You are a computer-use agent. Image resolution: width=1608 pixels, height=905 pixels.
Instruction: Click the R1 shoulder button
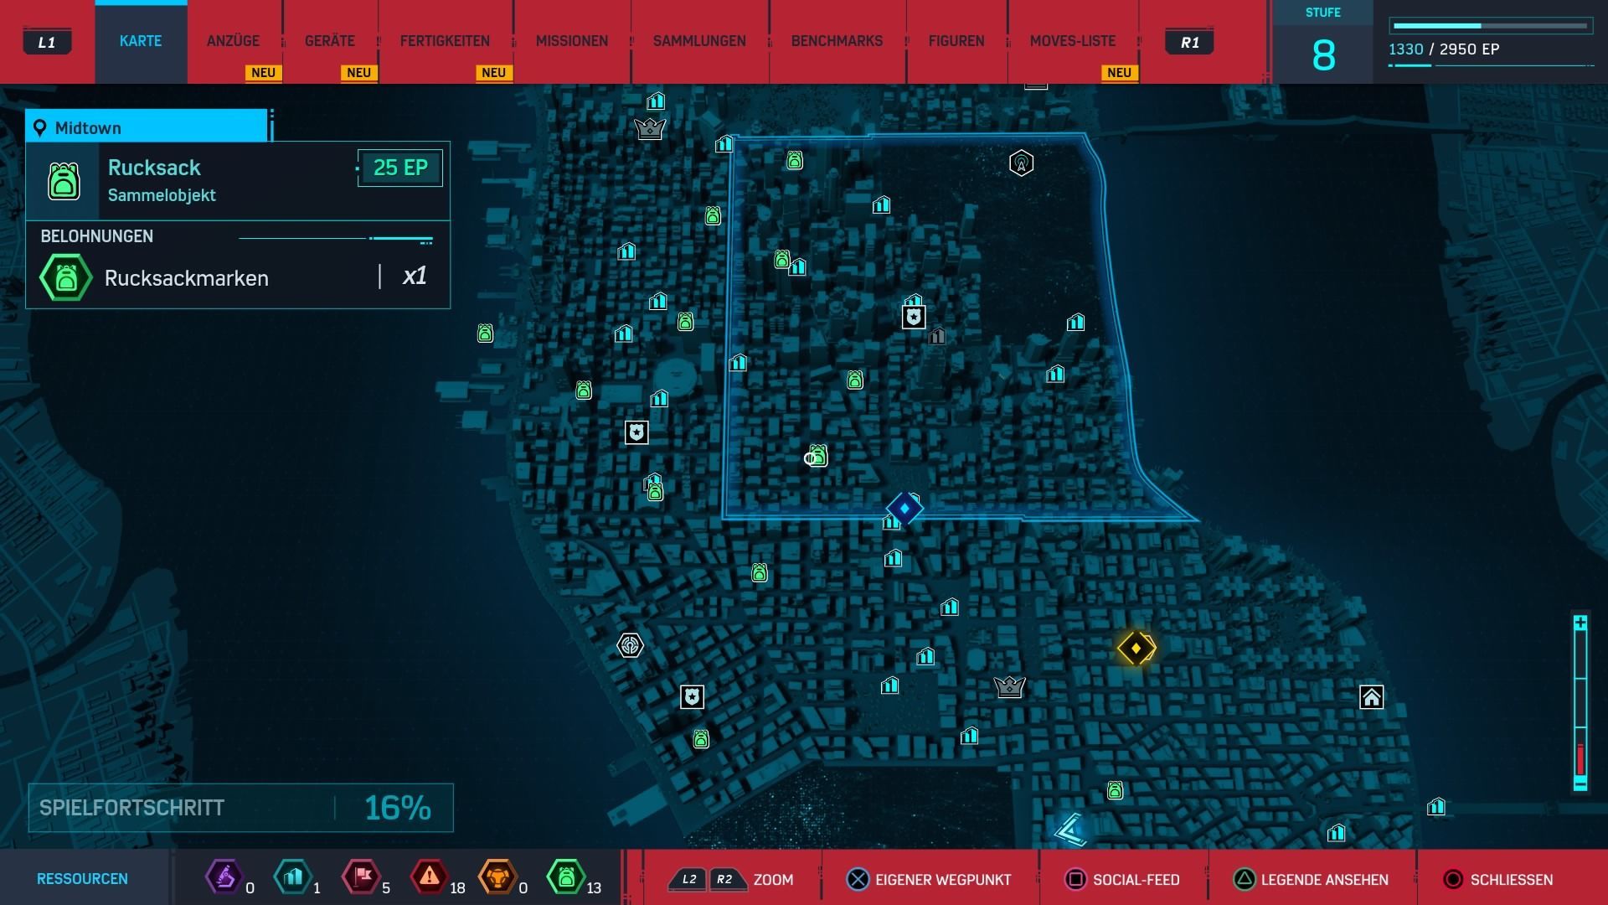[x=1189, y=42]
